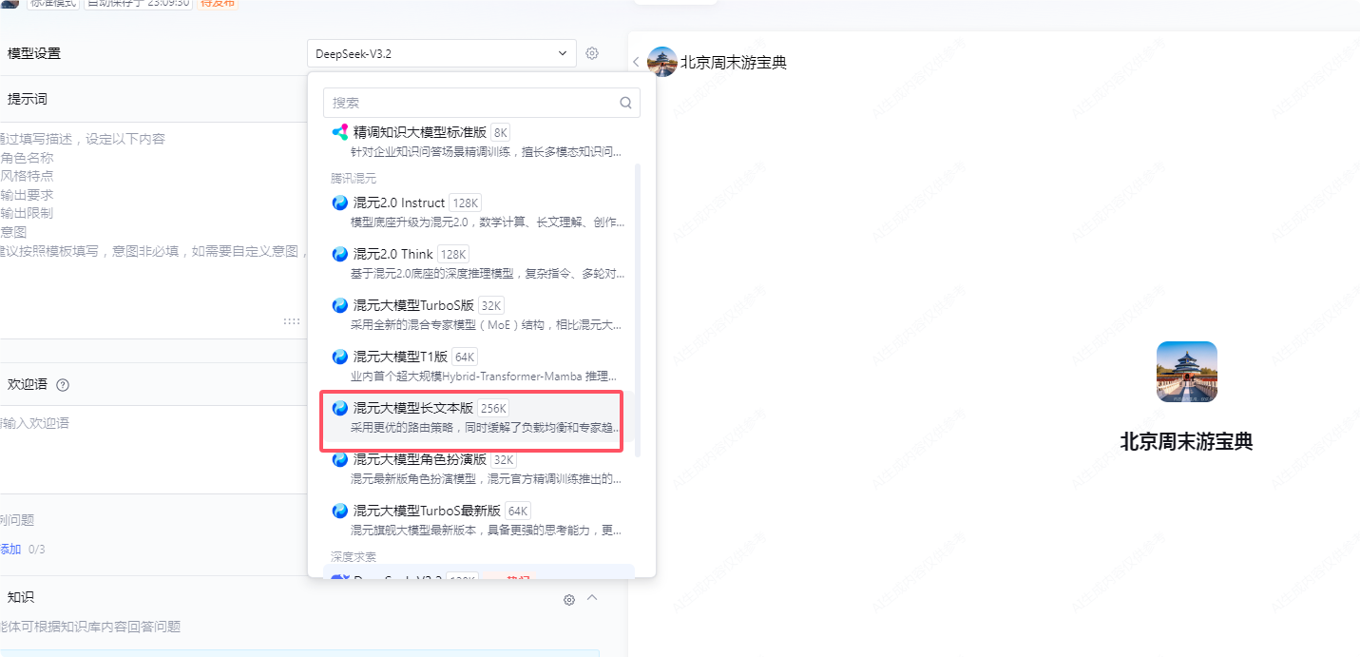This screenshot has height=657, width=1360.
Task: Click the small 北京周末游宝典 avatar in preview header
Action: point(661,62)
